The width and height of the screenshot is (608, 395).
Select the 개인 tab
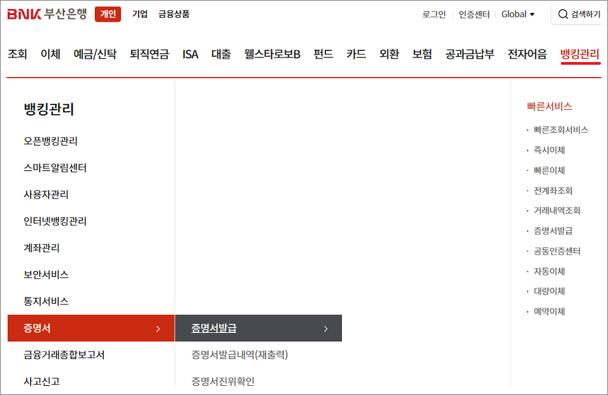tap(108, 14)
